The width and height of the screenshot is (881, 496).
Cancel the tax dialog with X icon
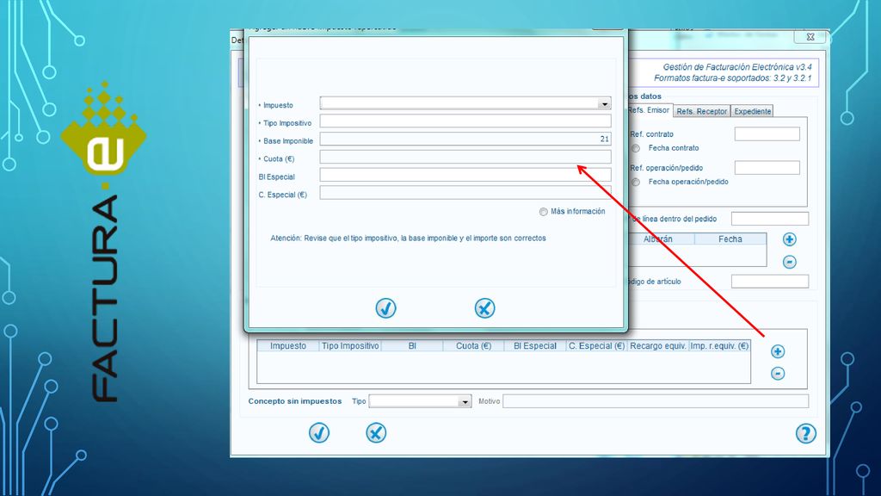click(484, 308)
